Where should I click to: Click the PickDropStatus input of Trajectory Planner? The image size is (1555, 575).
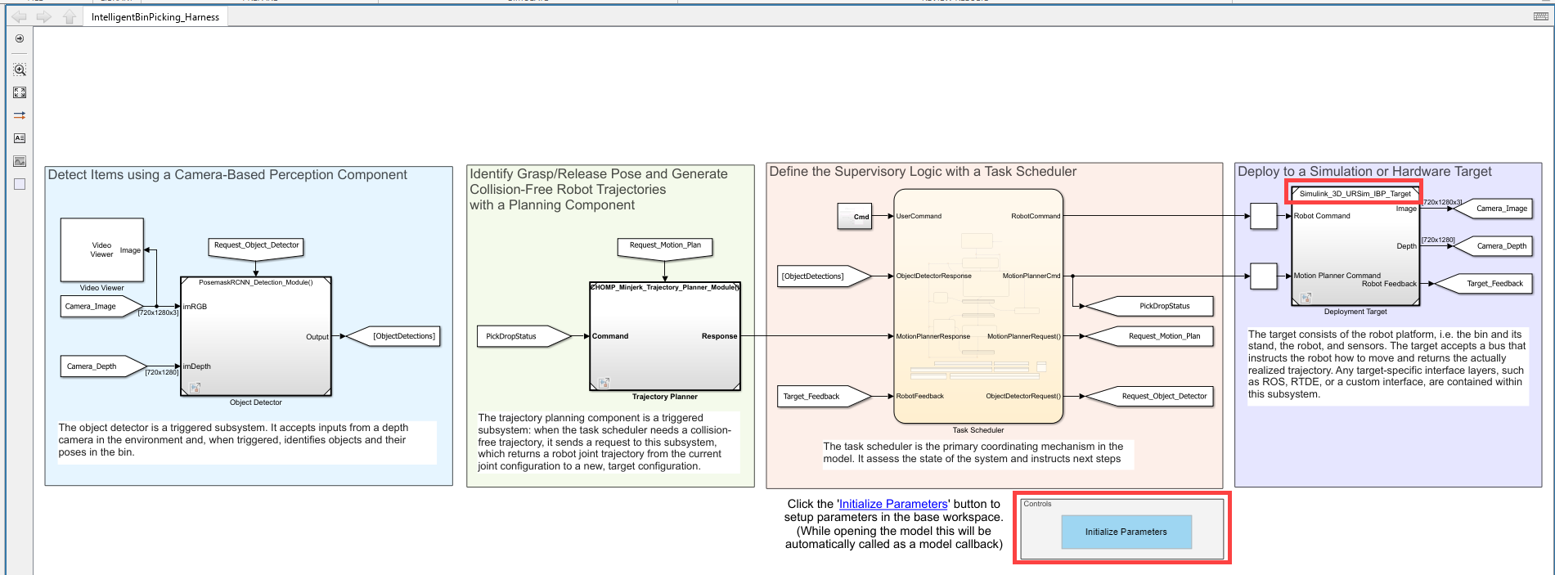(x=517, y=336)
